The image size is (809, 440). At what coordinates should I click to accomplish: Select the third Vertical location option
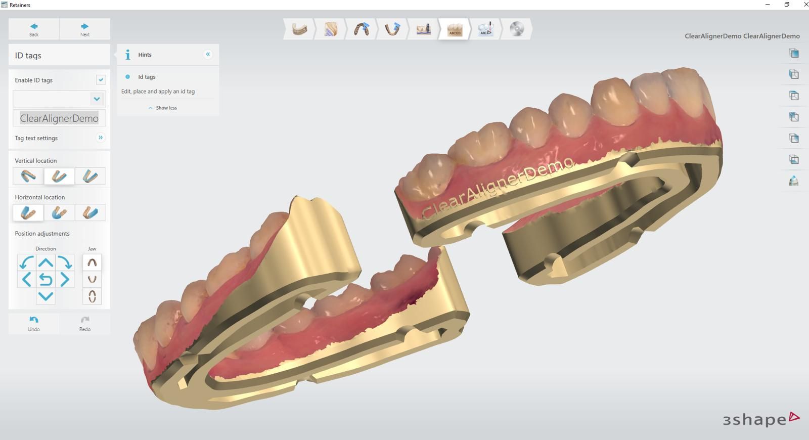(90, 176)
